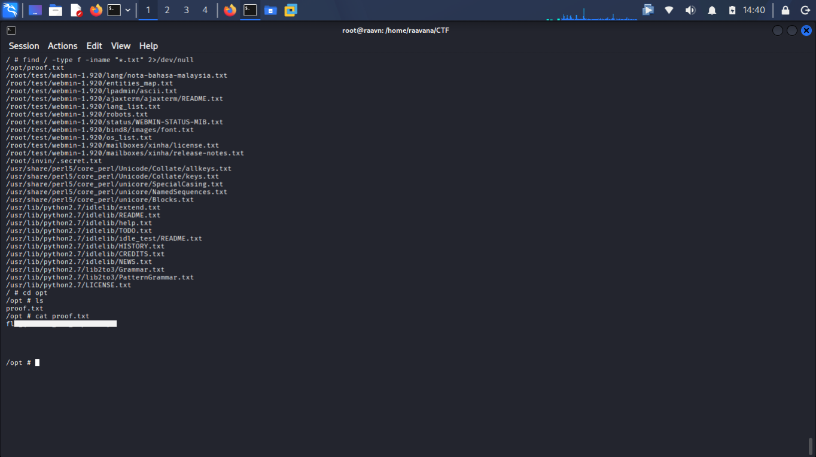
Task: Click the python2.7/LICENSE.txt line
Action: point(68,285)
